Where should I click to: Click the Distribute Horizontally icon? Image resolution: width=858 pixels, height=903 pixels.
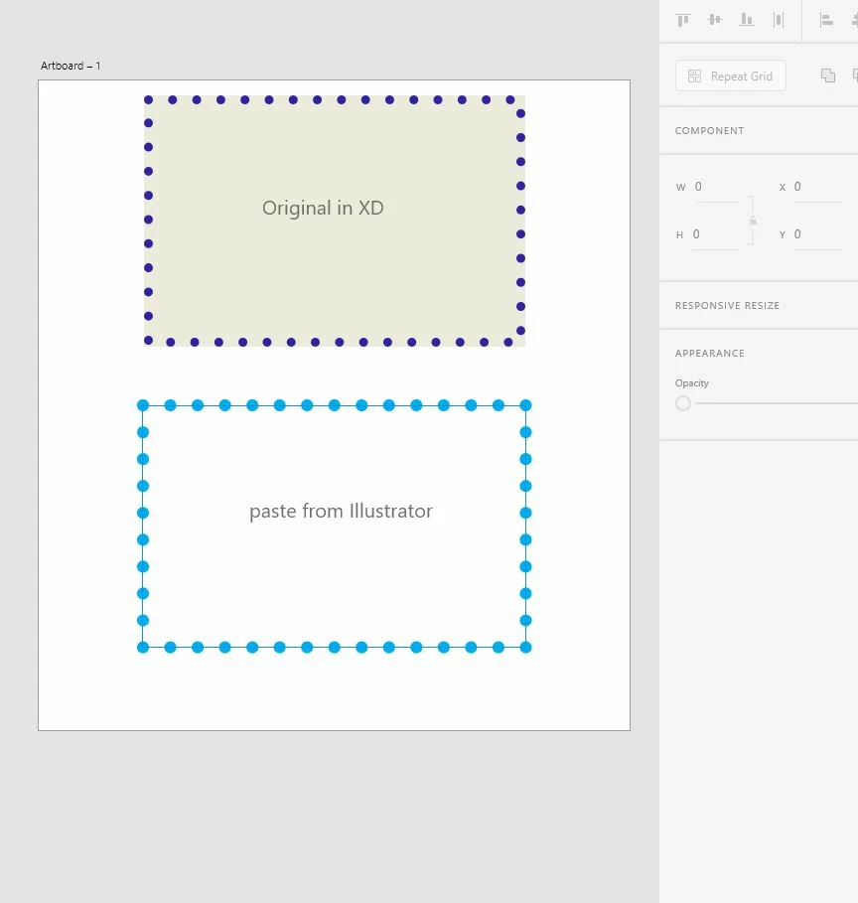[x=779, y=20]
